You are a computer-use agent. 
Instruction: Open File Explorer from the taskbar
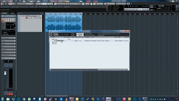pyautogui.click(x=8, y=99)
